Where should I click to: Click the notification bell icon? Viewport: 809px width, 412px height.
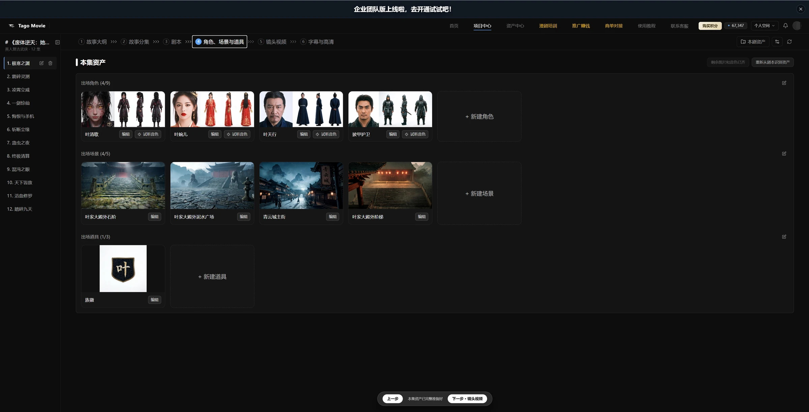point(785,26)
